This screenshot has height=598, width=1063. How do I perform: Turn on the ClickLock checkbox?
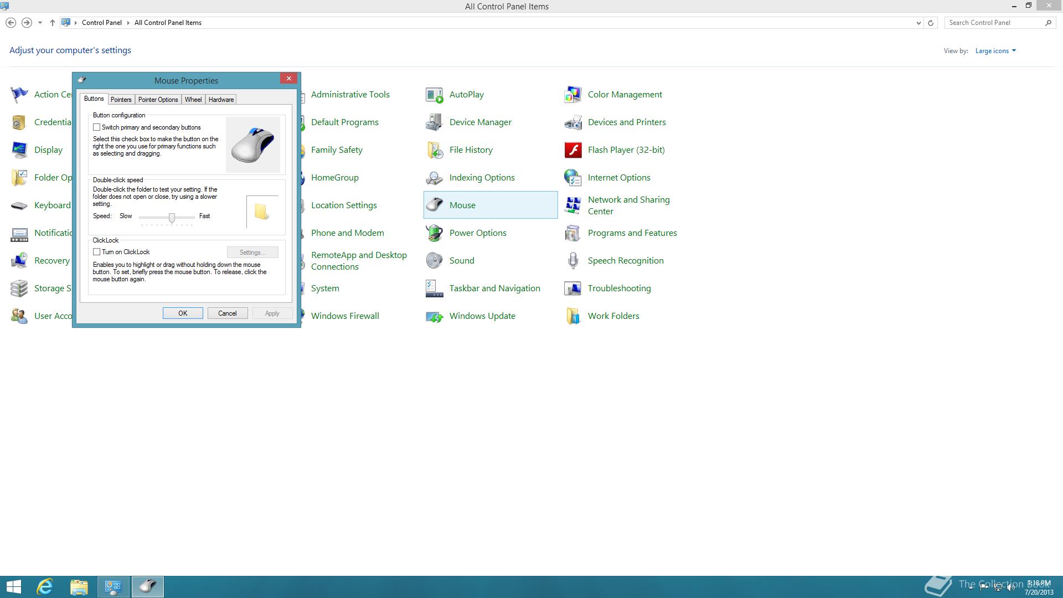coord(97,252)
